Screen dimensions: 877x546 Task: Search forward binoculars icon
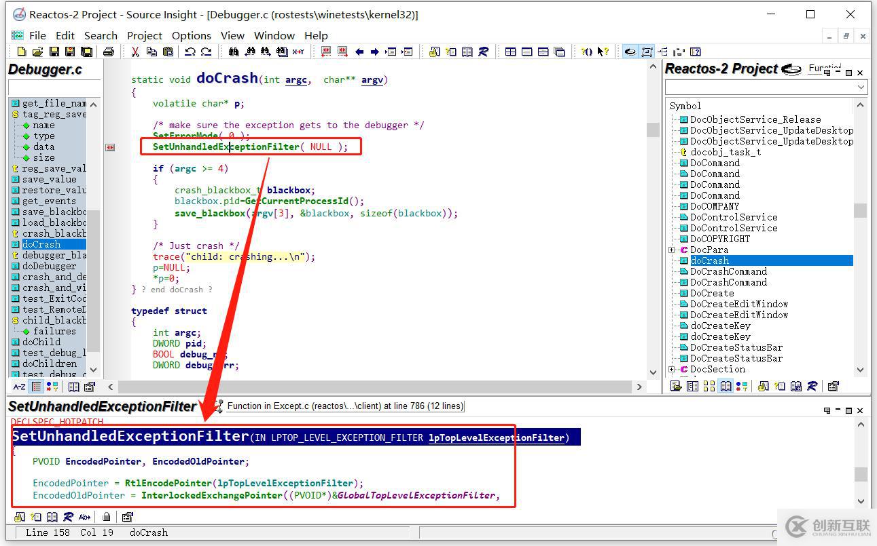click(x=266, y=52)
